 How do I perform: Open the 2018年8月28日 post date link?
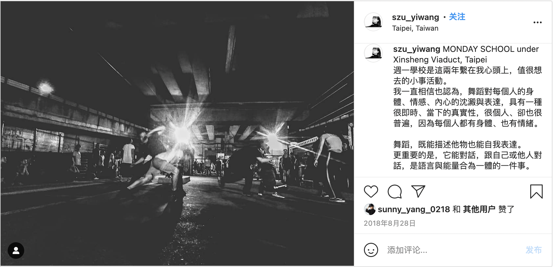(x=390, y=223)
